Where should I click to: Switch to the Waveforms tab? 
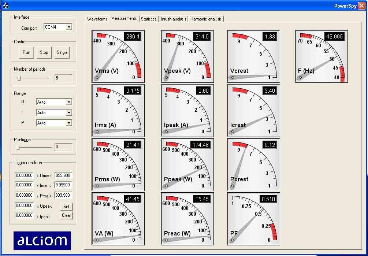(x=97, y=19)
